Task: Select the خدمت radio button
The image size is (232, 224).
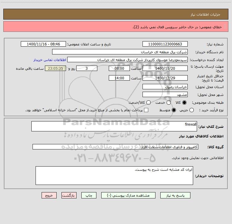Action: pyautogui.click(x=169, y=103)
